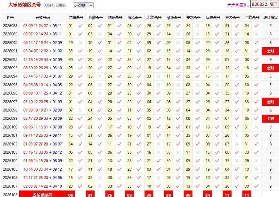Click gray X beside 07 in row 2026098
The width and height of the screenshot is (279, 197).
click(80, 110)
